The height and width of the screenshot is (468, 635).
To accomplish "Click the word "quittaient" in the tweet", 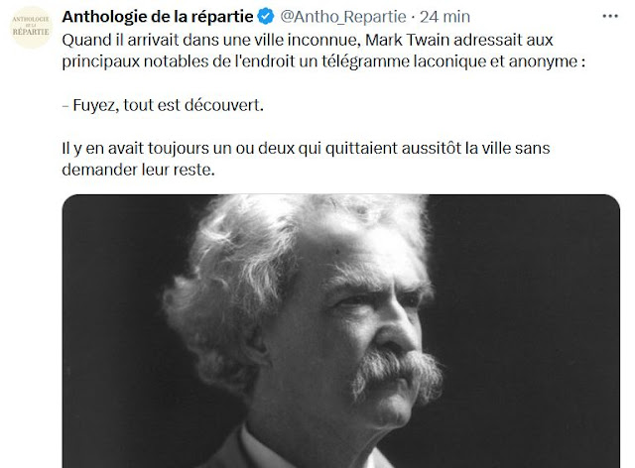I will [x=359, y=148].
